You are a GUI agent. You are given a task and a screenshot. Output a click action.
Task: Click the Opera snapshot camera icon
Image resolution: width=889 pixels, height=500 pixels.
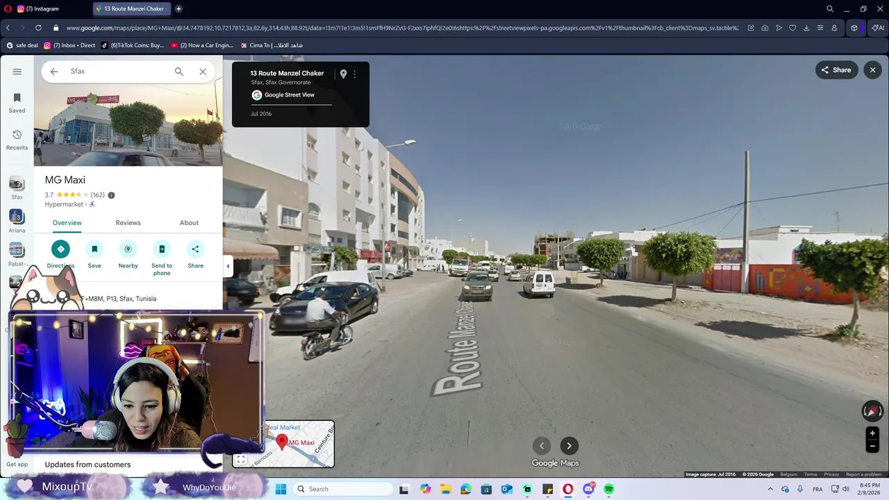[x=765, y=28]
